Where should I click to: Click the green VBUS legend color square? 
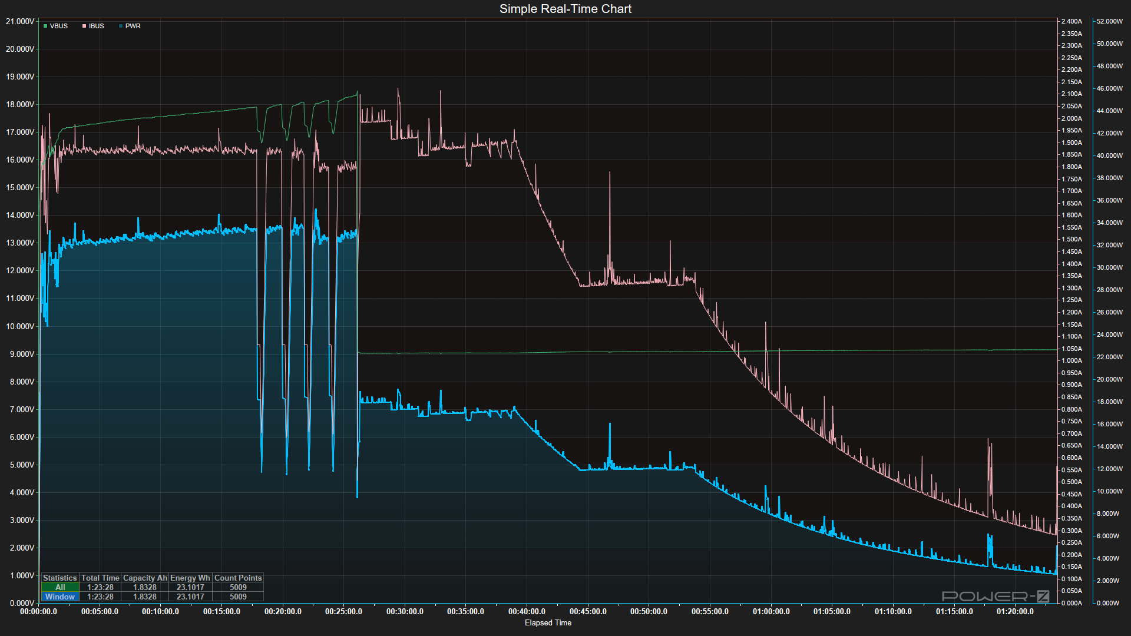(x=45, y=26)
